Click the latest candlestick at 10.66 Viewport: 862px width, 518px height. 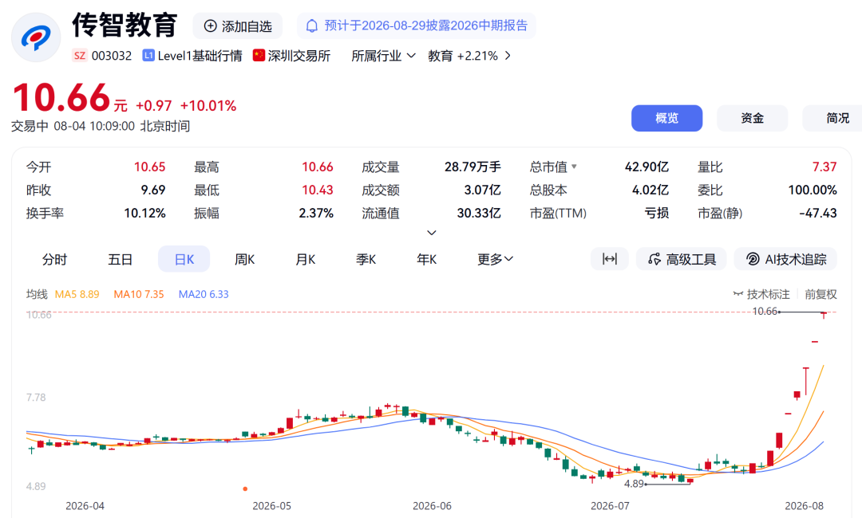coord(824,315)
